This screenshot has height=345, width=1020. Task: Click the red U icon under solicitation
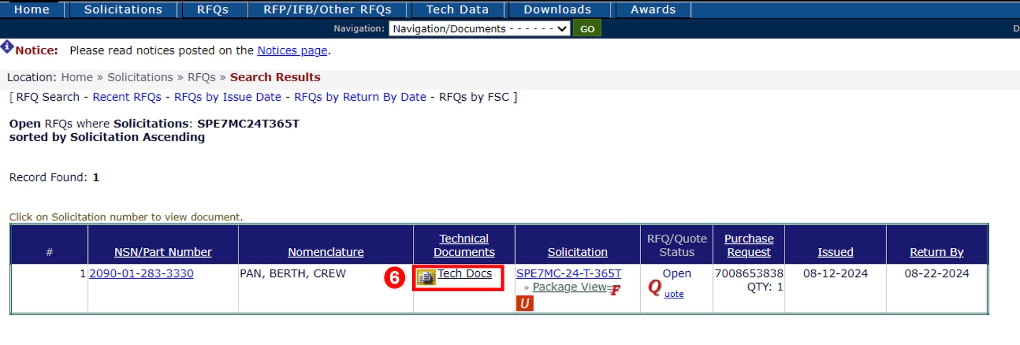524,303
